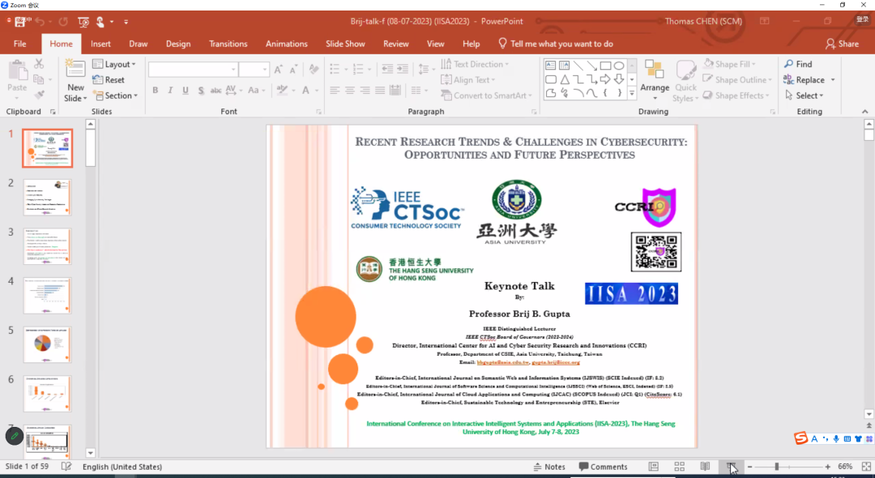Clear all formatting with the eraser icon
The width and height of the screenshot is (875, 478).
[314, 70]
